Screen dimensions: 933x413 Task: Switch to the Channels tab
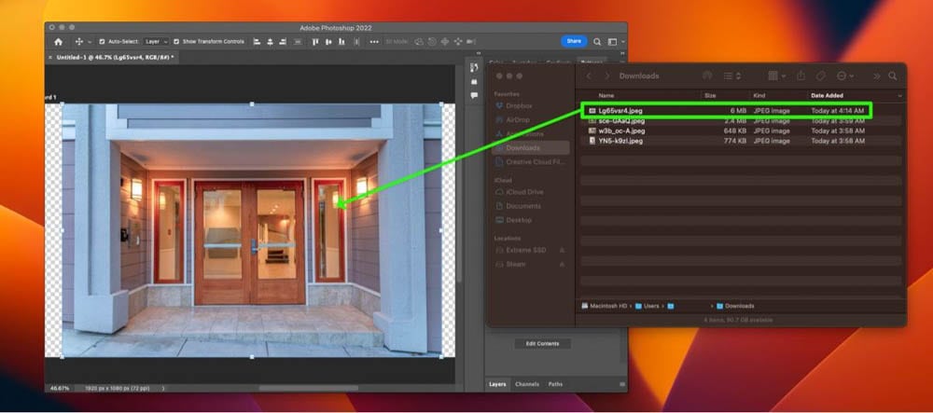[527, 384]
